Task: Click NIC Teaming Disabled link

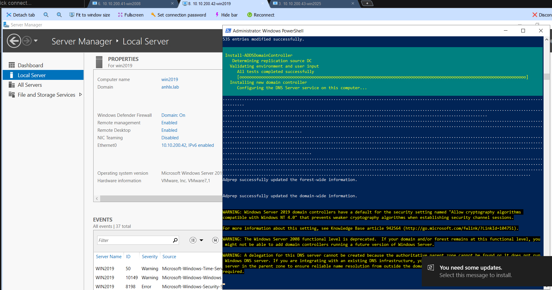Action: (x=170, y=138)
